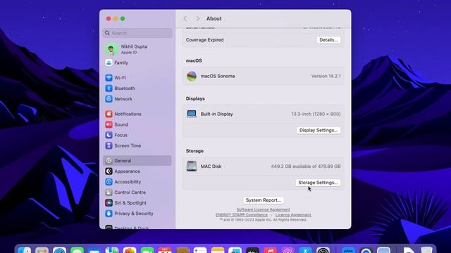Open ENERGY STAR Compliance link
451x253 pixels.
pos(241,215)
